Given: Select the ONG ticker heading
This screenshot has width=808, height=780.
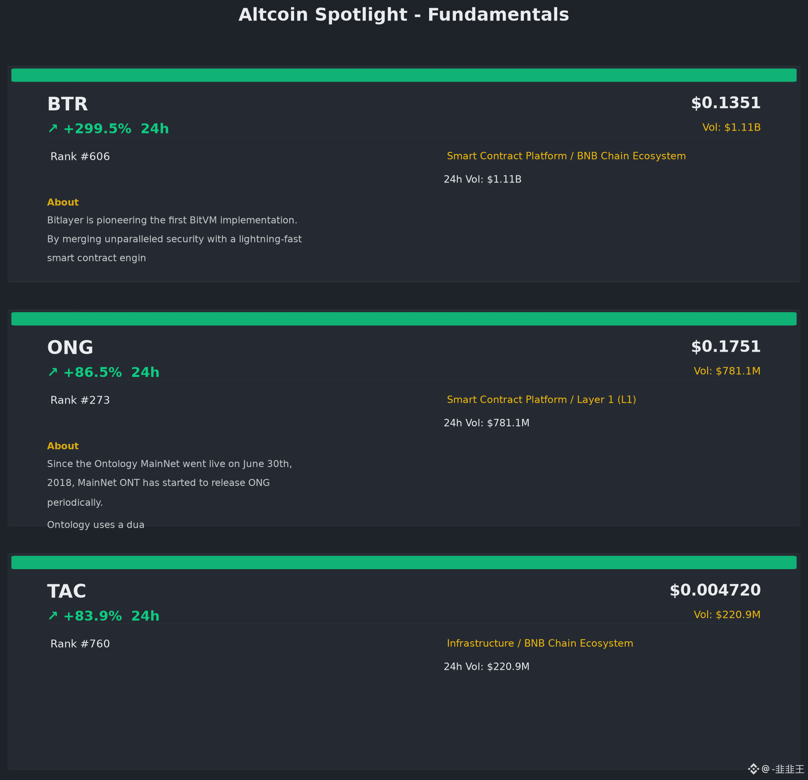Looking at the screenshot, I should pyautogui.click(x=70, y=348).
